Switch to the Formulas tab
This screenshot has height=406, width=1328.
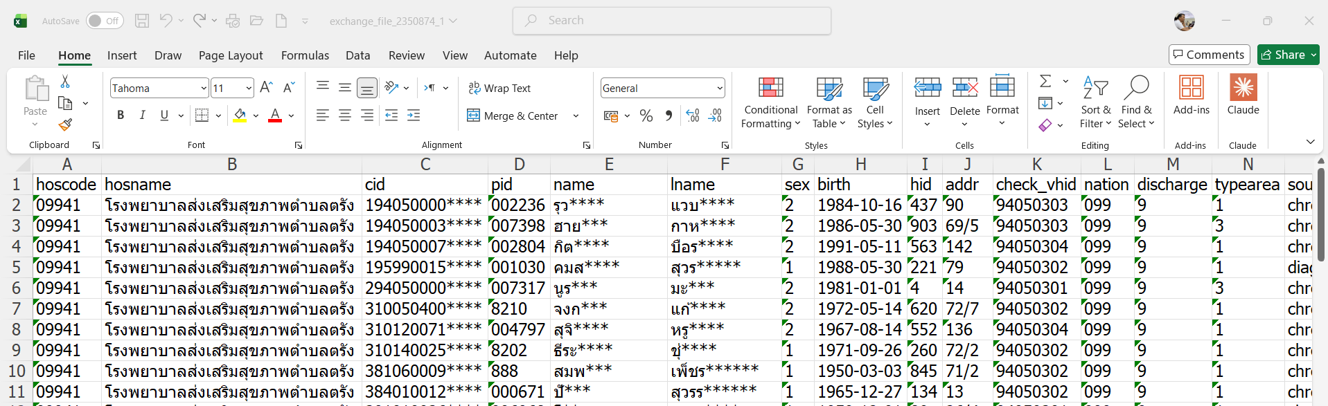pyautogui.click(x=305, y=55)
